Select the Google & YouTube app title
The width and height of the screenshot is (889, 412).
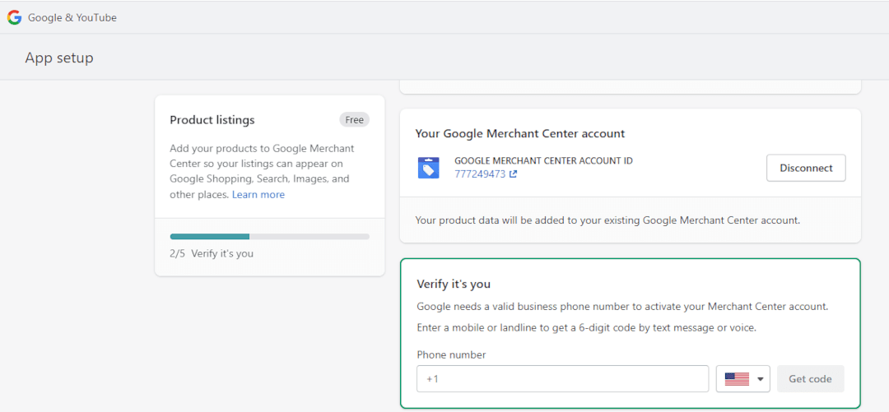72,17
